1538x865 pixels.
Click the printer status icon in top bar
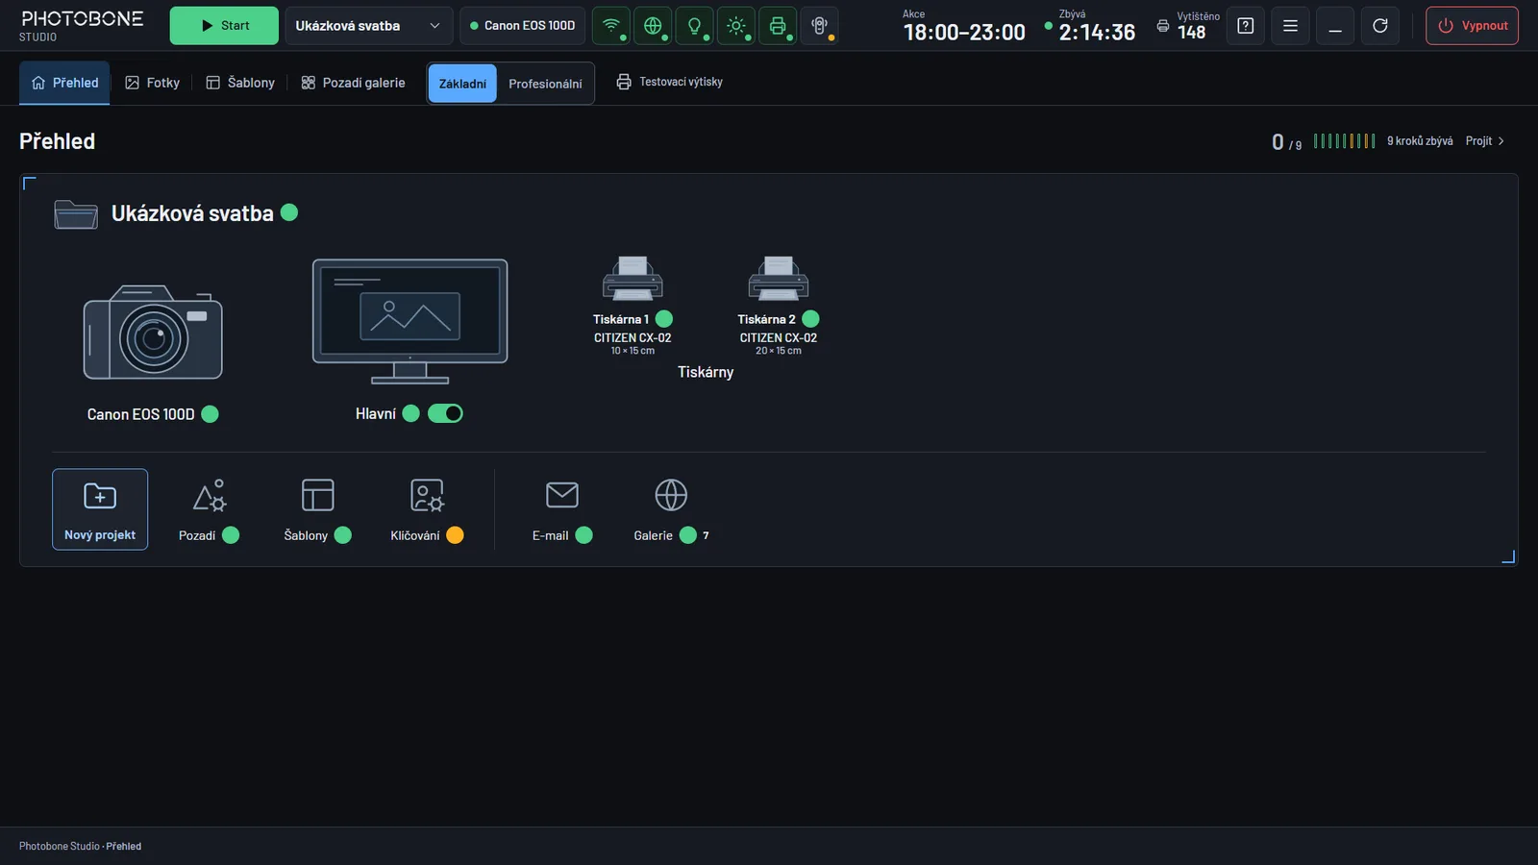[778, 26]
